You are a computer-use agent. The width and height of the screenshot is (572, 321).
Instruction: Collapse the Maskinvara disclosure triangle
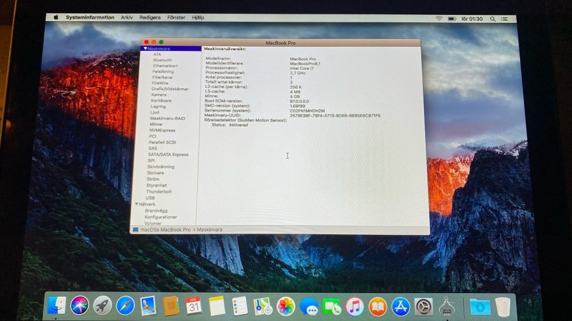coord(145,48)
